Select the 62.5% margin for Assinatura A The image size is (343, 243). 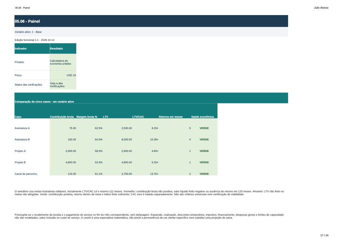(x=99, y=128)
